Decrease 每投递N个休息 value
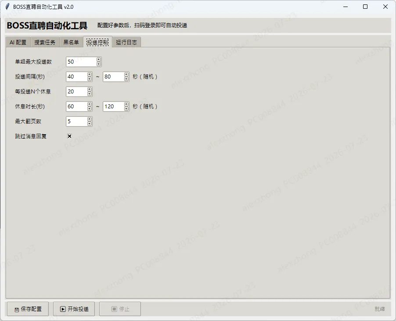The height and width of the screenshot is (321, 396). pos(90,94)
